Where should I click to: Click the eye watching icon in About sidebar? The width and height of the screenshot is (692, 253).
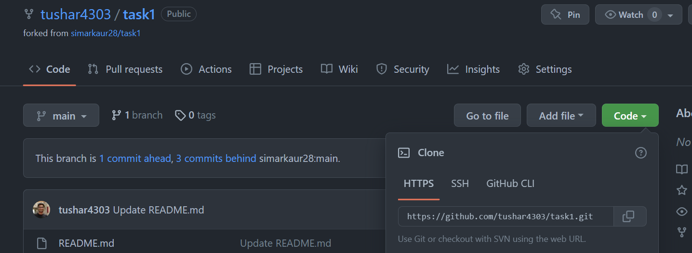(681, 211)
